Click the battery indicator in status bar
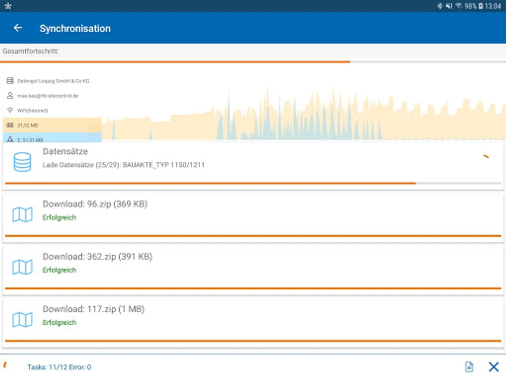Viewport: 506px width, 379px height. click(481, 6)
